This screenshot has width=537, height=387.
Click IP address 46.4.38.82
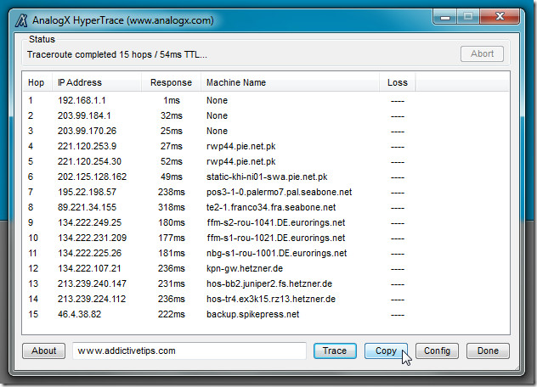(x=80, y=315)
